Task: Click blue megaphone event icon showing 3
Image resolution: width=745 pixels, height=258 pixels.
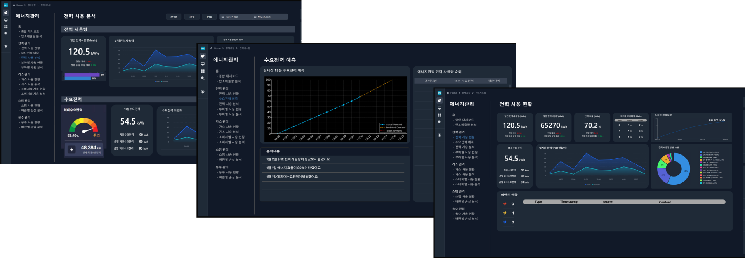Action: coord(505,222)
